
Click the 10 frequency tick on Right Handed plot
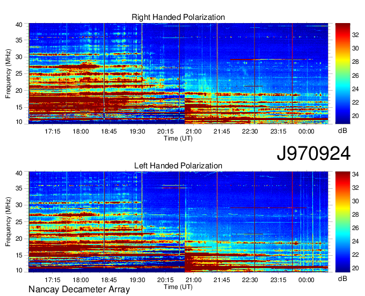[19, 122]
